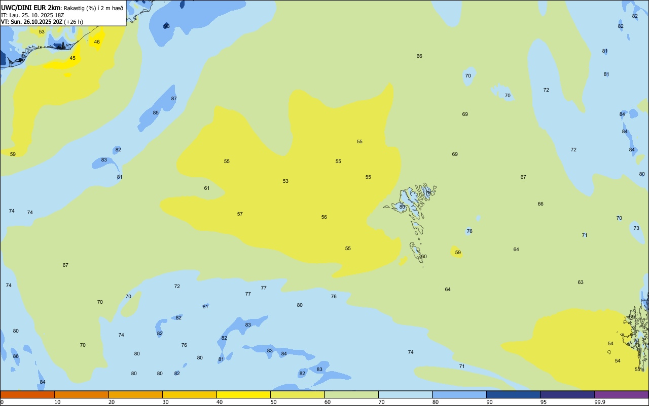Click the 95–99.9 navy legend swatch
The height and width of the screenshot is (406, 649).
(567, 394)
